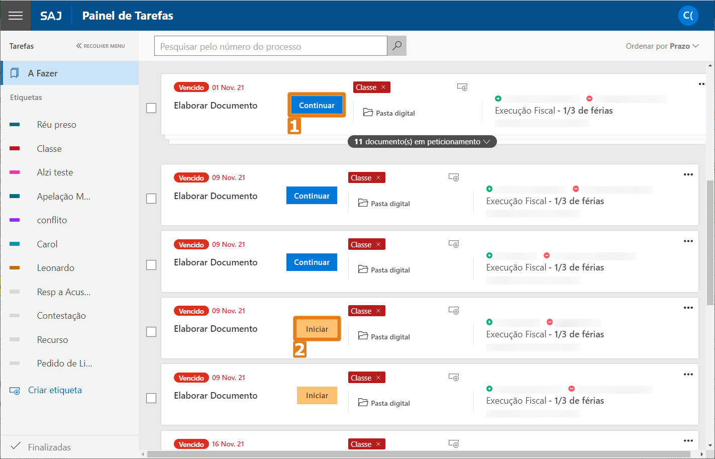Select checkbox beside the last Iniciar task

tap(151, 398)
